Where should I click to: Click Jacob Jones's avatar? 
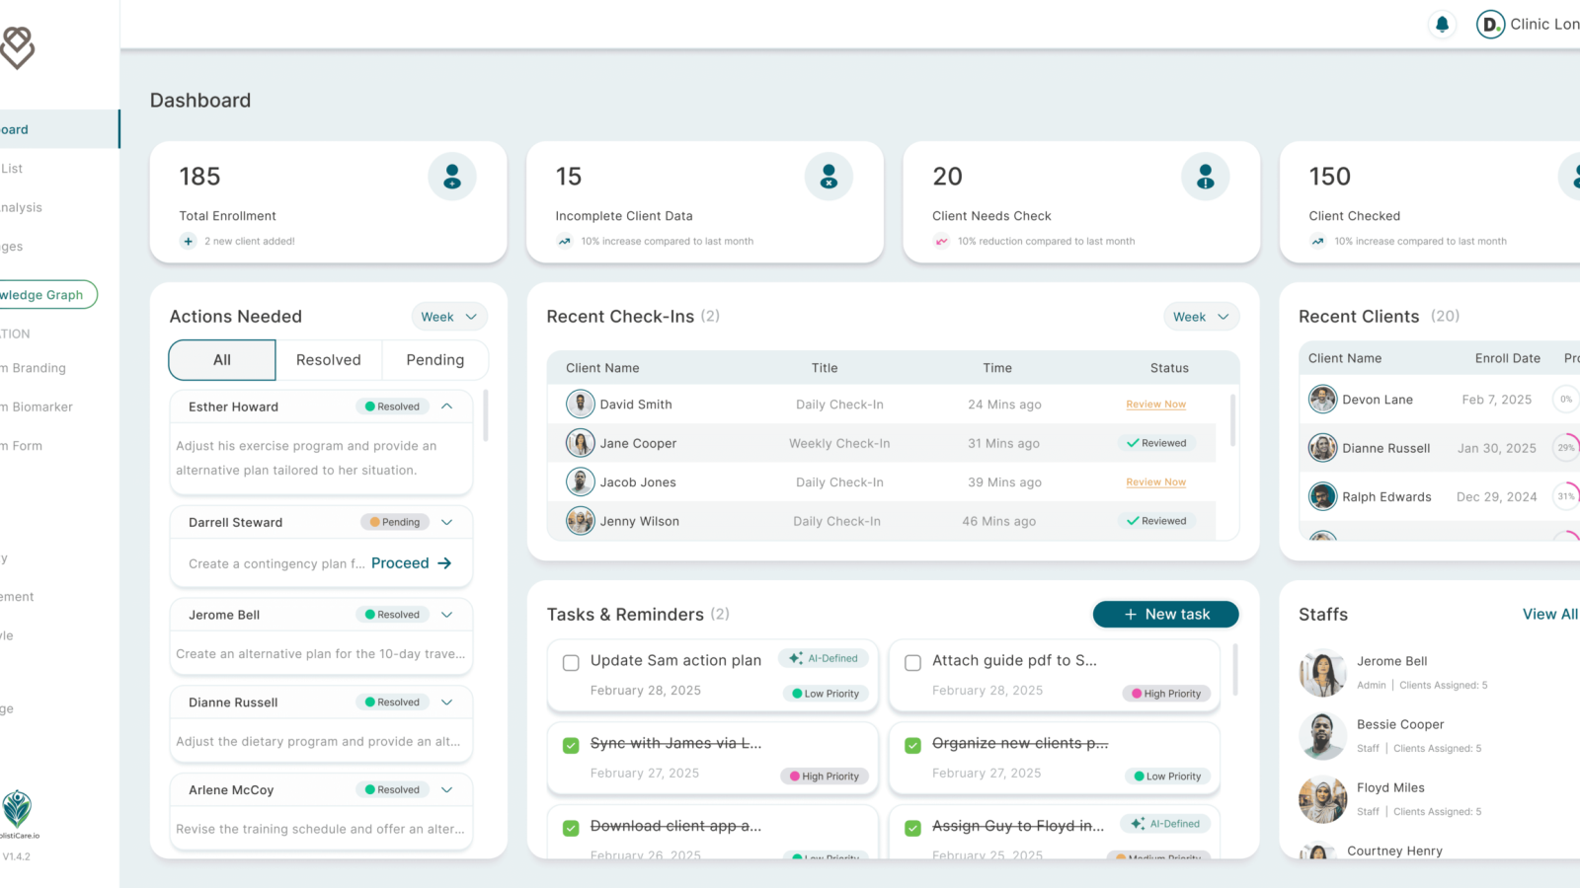coord(580,481)
